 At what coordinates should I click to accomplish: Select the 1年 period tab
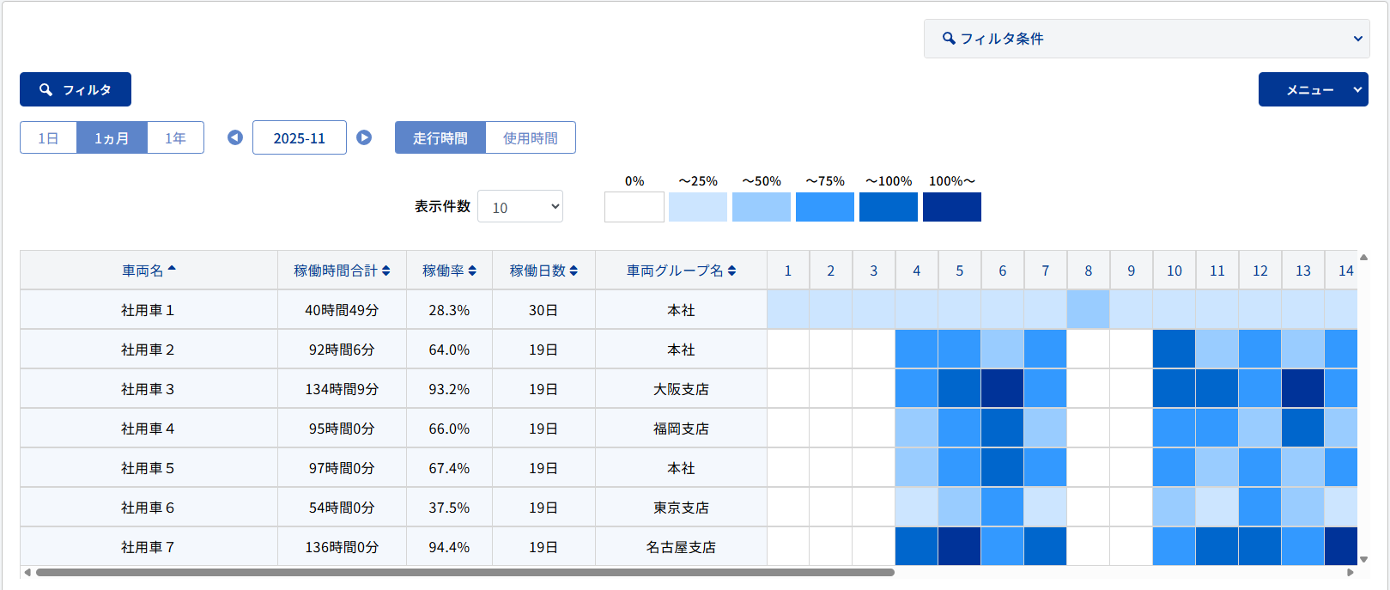point(175,137)
